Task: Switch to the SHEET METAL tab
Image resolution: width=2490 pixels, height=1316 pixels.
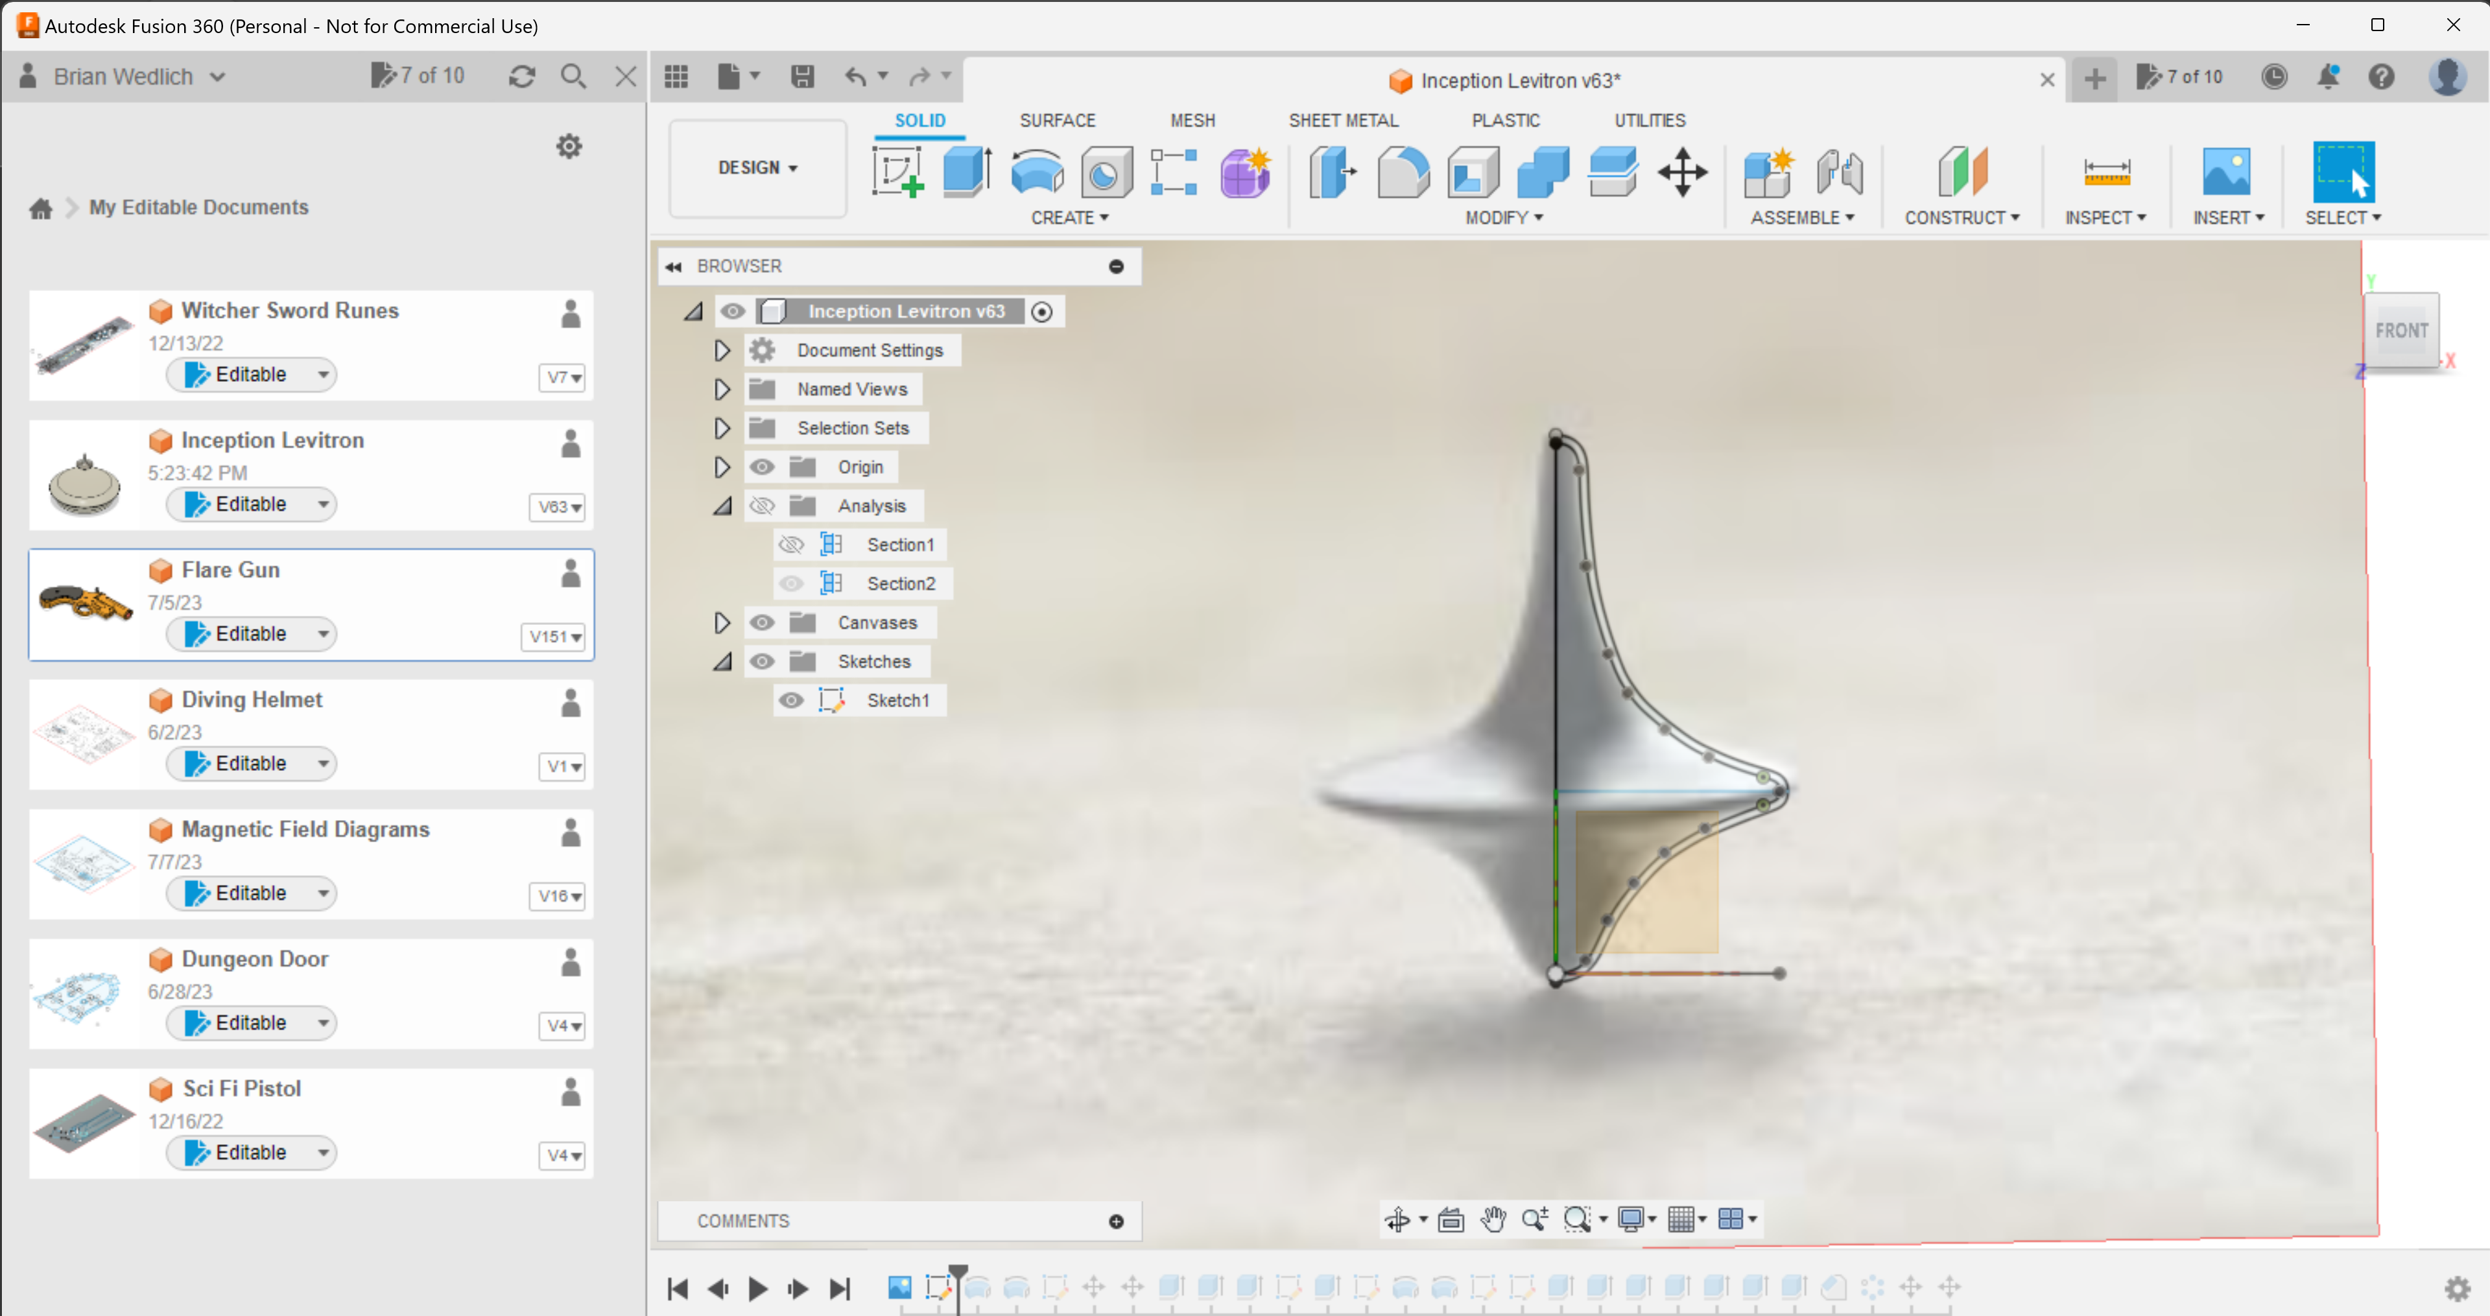Action: (1344, 120)
